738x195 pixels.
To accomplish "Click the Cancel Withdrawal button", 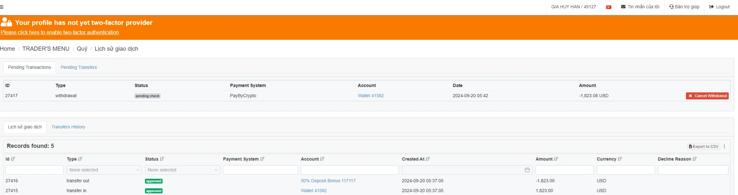I will [707, 96].
